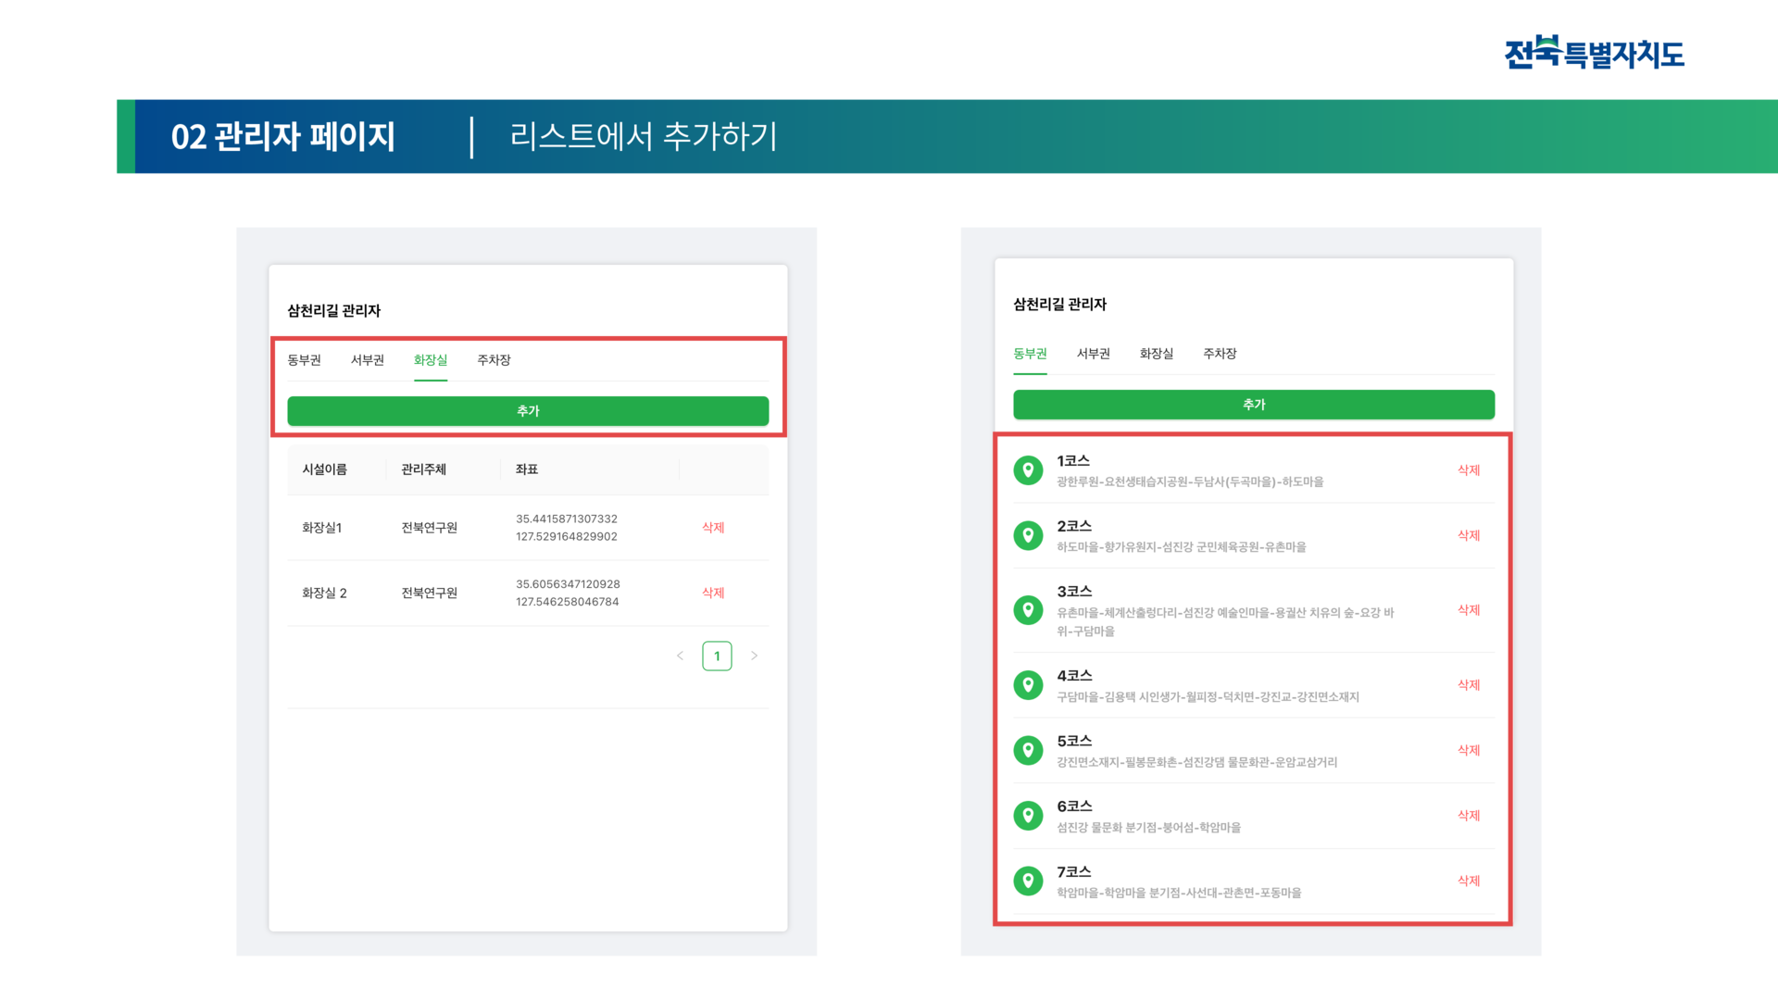Click the 4코스 location pin icon
The width and height of the screenshot is (1778, 1000).
[x=1028, y=685]
